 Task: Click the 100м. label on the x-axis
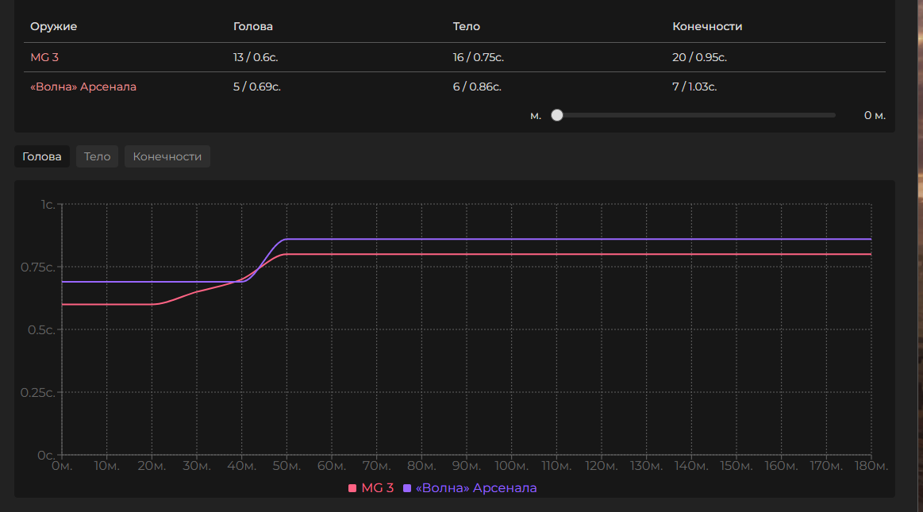512,466
